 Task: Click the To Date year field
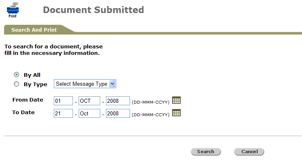117,114
